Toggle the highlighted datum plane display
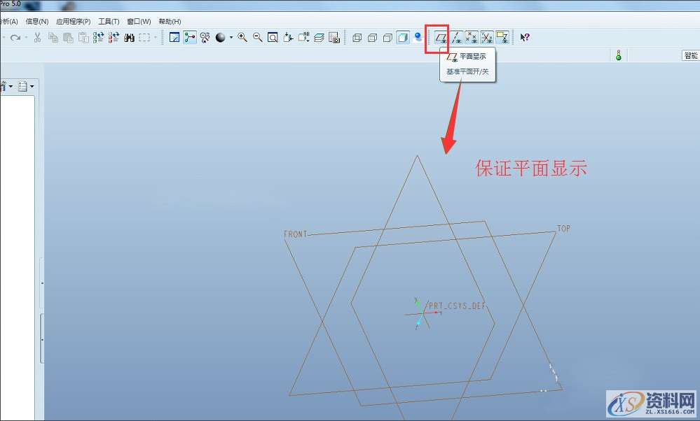 439,37
